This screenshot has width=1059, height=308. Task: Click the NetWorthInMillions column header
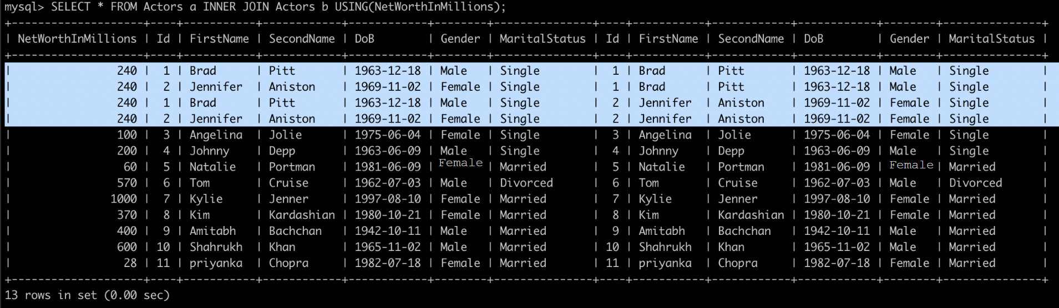[77, 39]
